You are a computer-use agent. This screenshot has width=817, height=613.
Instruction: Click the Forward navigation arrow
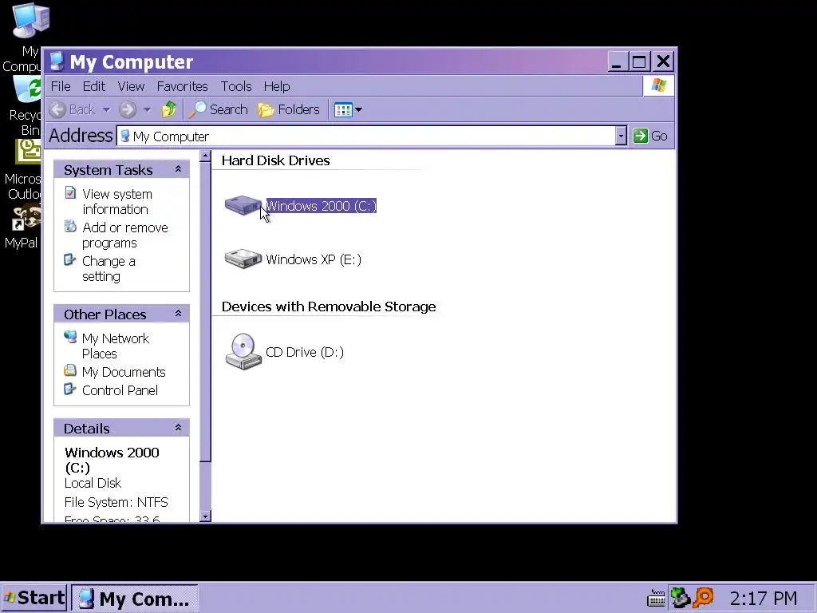pos(128,109)
